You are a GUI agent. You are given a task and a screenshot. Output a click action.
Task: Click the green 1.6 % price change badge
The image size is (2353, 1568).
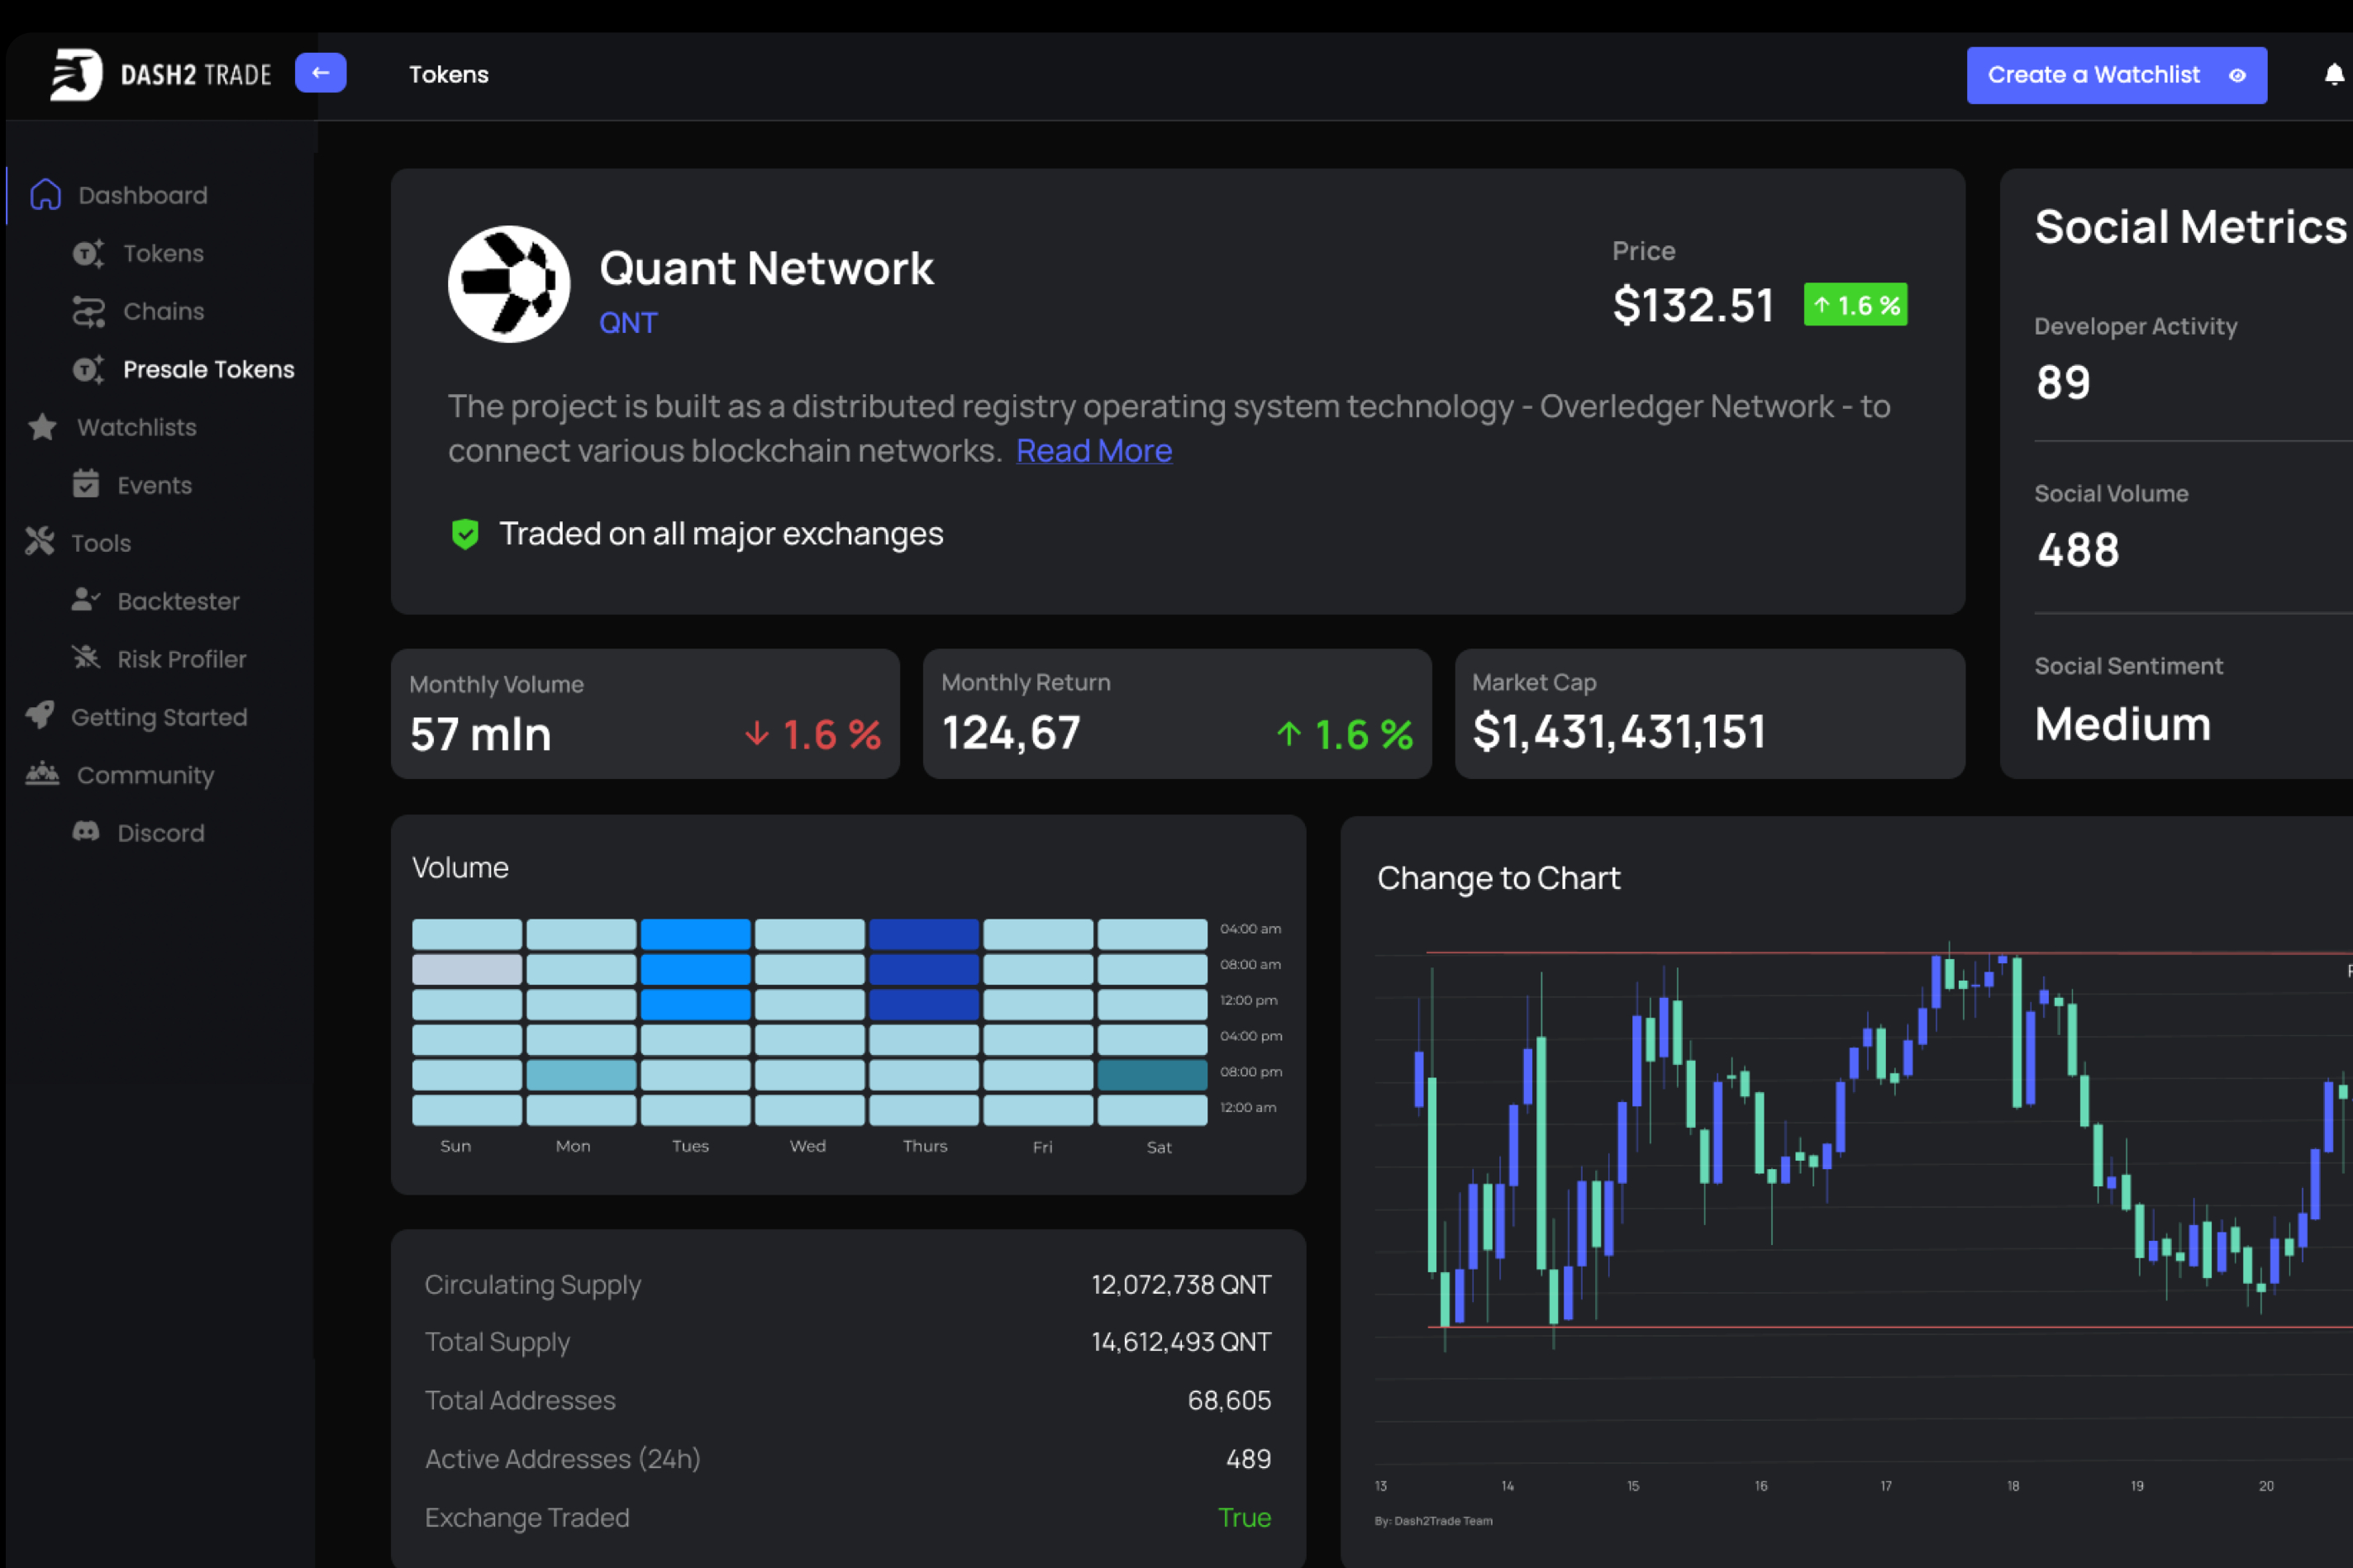[1855, 305]
